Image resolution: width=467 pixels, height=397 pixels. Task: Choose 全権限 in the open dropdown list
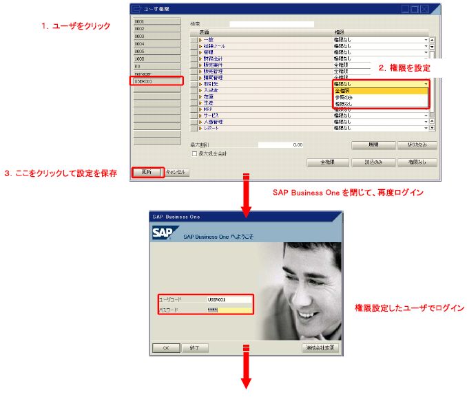pyautogui.click(x=381, y=91)
